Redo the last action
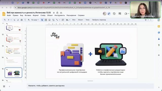The width and height of the screenshot is (162, 91). [18, 20]
